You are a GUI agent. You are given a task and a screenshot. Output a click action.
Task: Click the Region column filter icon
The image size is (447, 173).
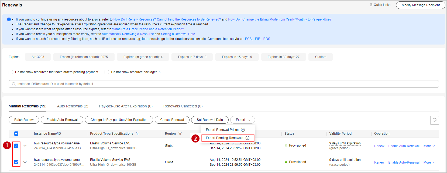pyautogui.click(x=180, y=134)
